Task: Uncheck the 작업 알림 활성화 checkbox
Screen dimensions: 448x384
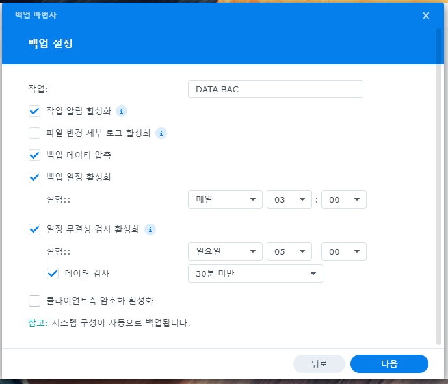Action: pos(34,111)
